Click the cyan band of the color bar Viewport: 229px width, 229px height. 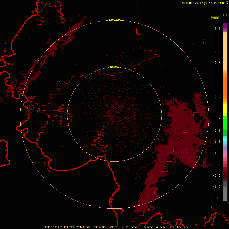225,140
